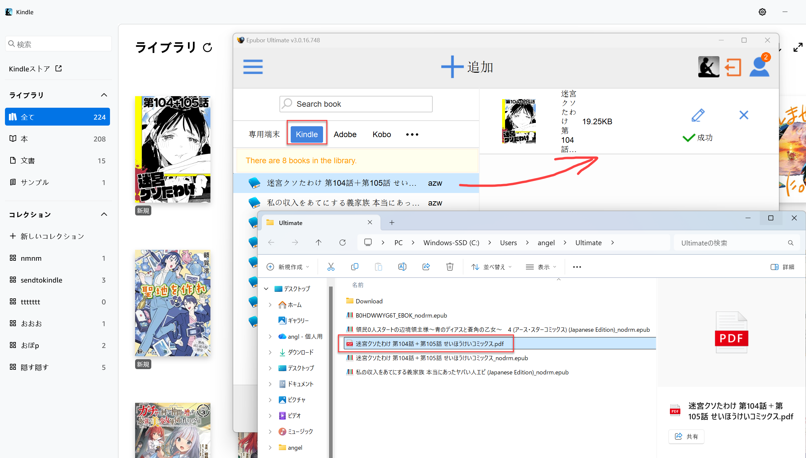
Task: Toggle Kindle fullscreen expand arrows icon
Action: (x=798, y=48)
